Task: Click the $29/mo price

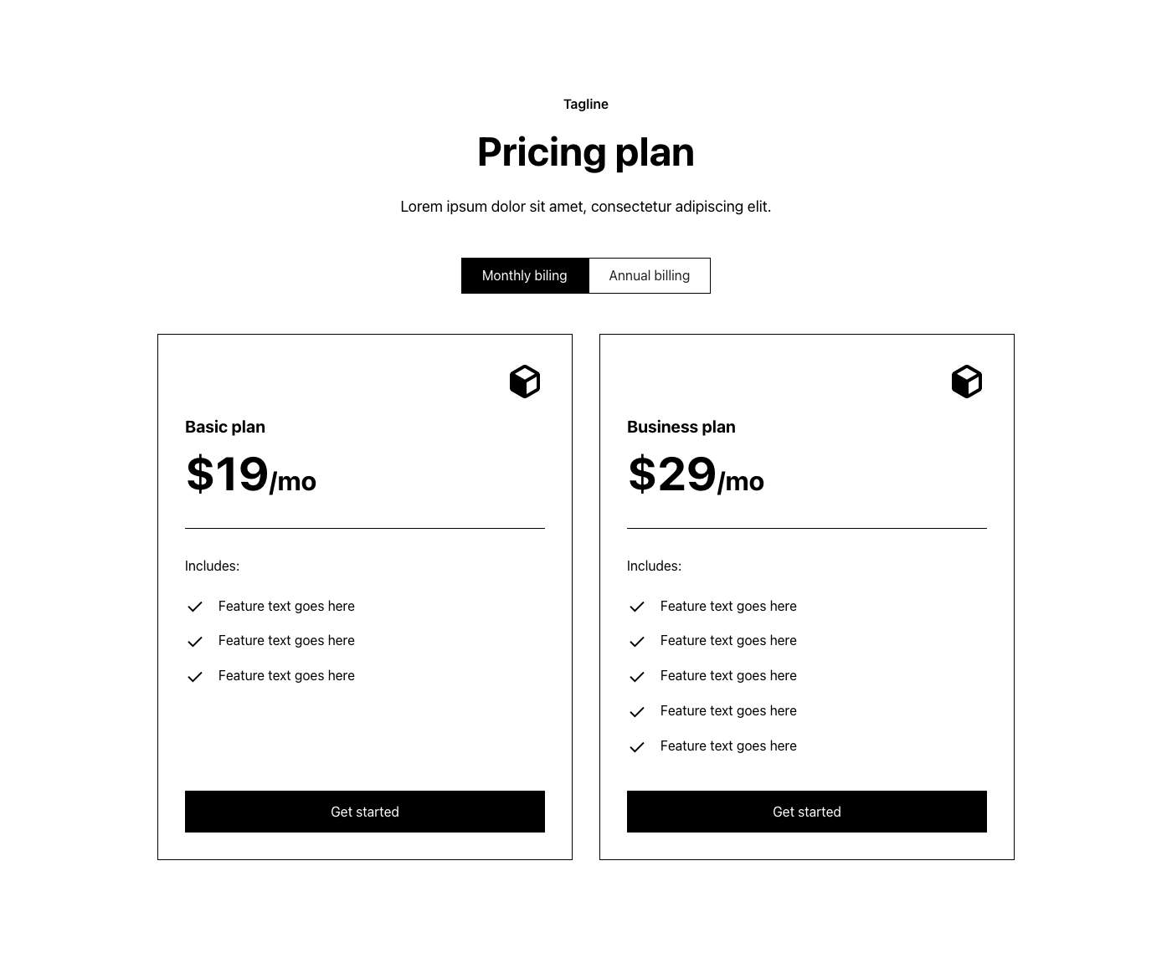Action: [x=696, y=475]
